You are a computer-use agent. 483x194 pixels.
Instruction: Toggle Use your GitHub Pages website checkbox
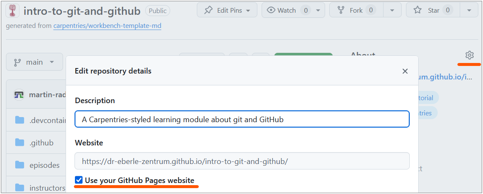79,180
